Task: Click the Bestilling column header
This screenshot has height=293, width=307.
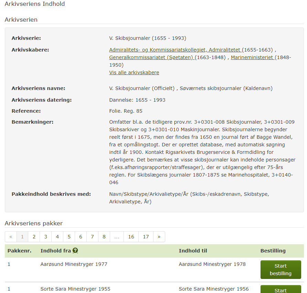Action: pyautogui.click(x=273, y=251)
